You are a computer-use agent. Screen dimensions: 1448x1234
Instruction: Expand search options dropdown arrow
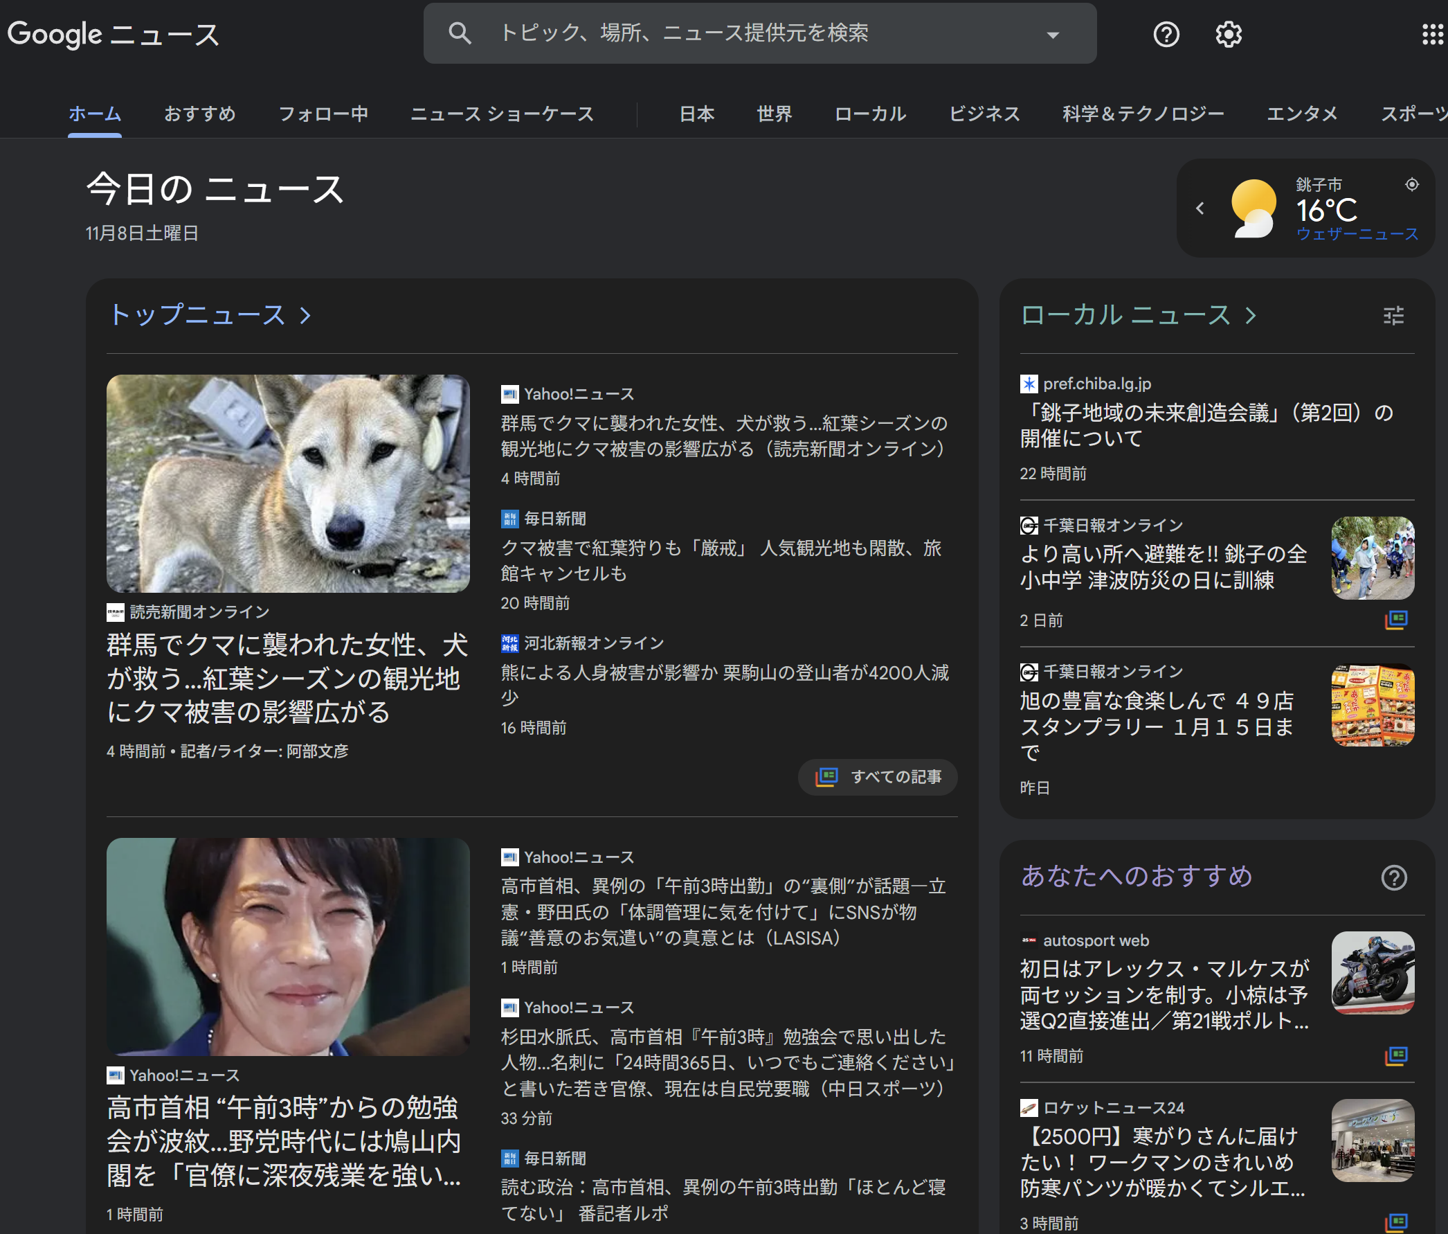click(x=1053, y=34)
